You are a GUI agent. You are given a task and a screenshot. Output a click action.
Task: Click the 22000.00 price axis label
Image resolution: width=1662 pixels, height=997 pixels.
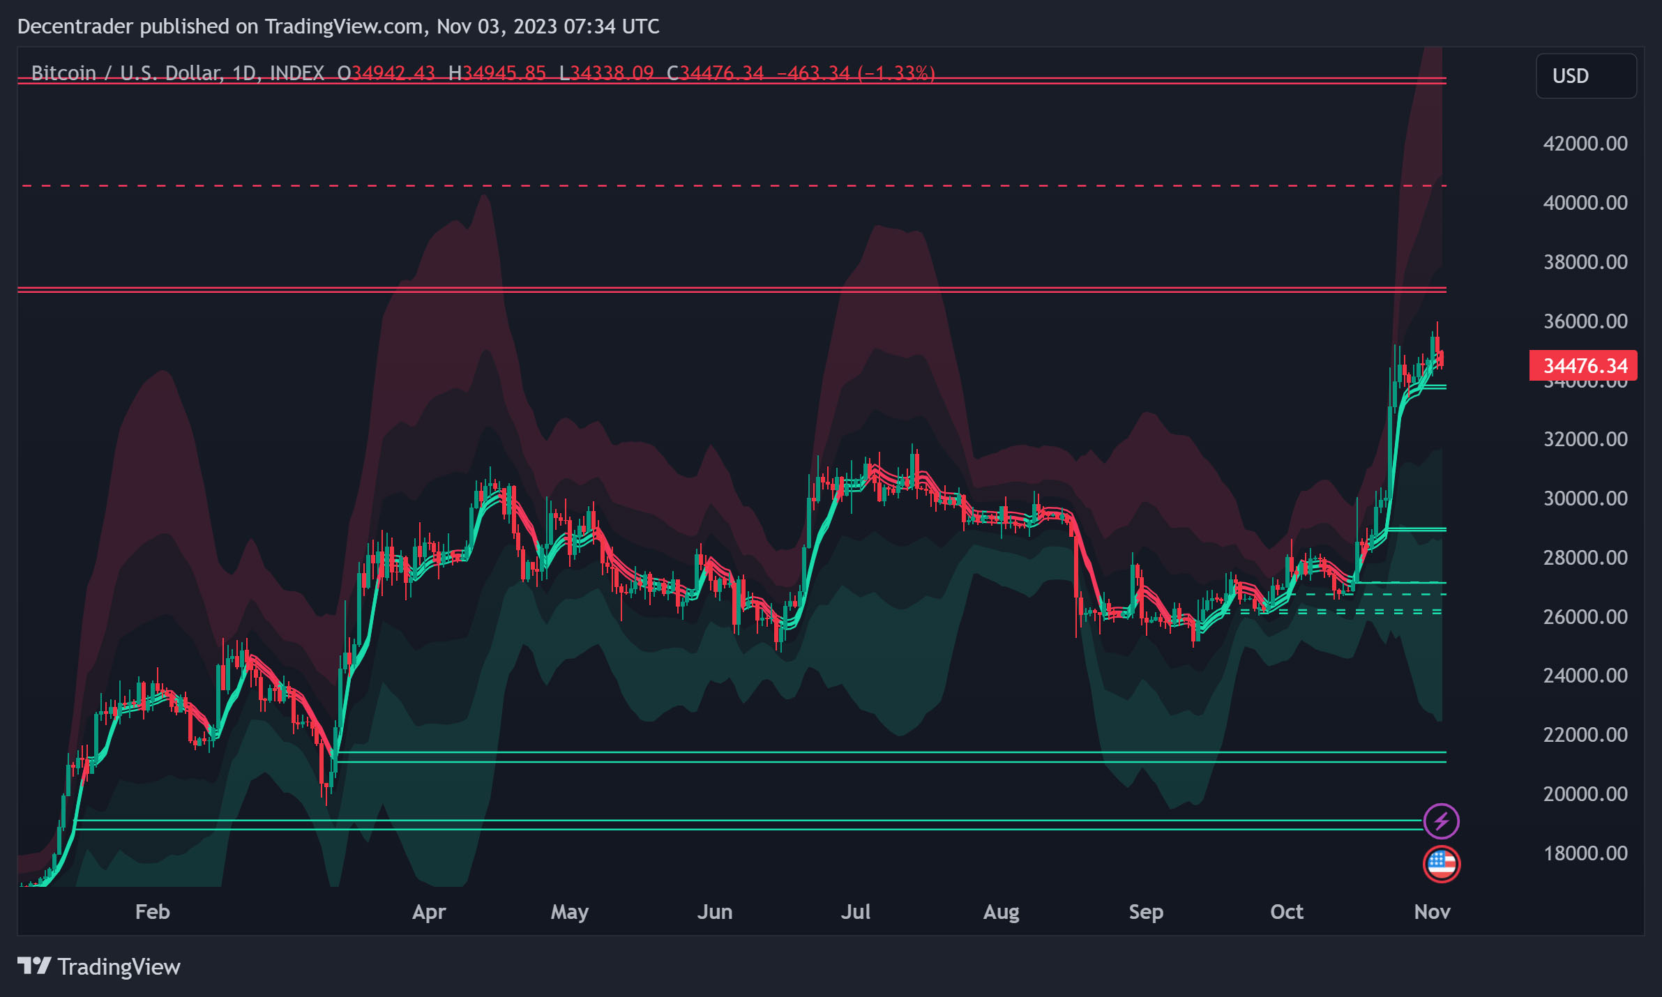pos(1585,735)
